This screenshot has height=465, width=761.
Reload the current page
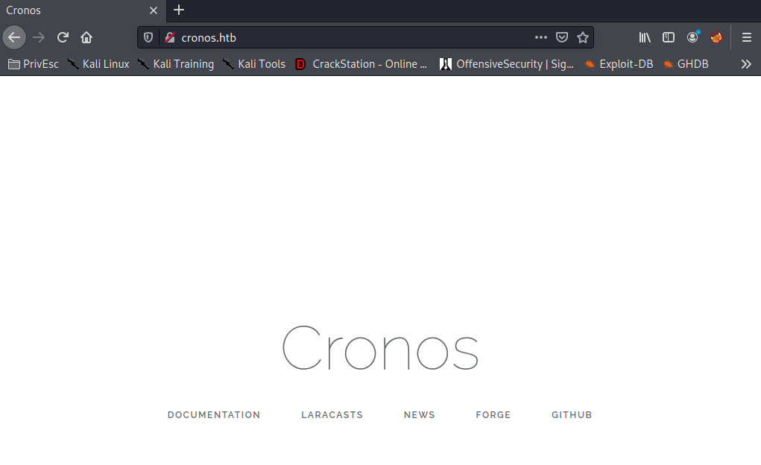pos(63,37)
